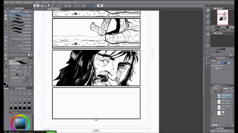Select the Fill bucket tool

6,62
